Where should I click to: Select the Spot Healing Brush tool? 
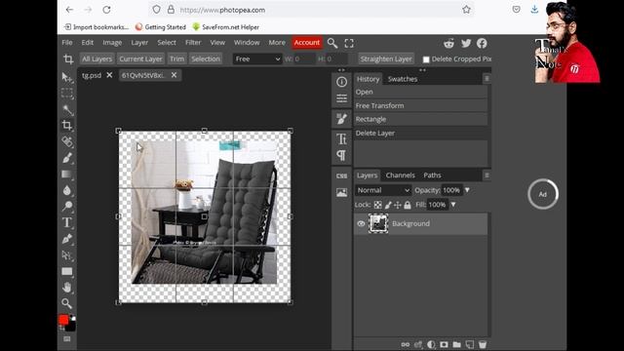coord(67,141)
